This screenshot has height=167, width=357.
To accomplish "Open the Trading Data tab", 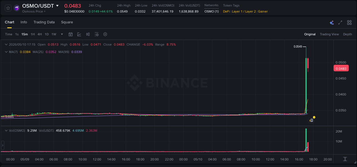I will [44, 22].
